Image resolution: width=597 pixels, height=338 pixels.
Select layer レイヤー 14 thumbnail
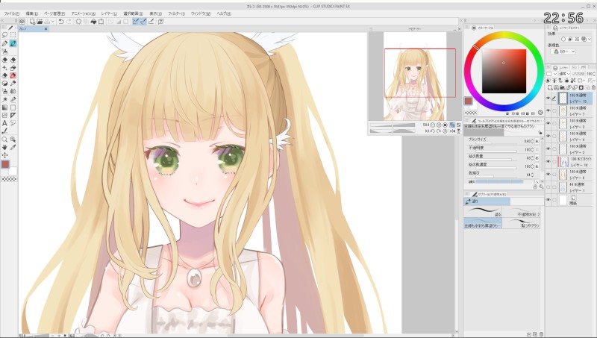564,162
